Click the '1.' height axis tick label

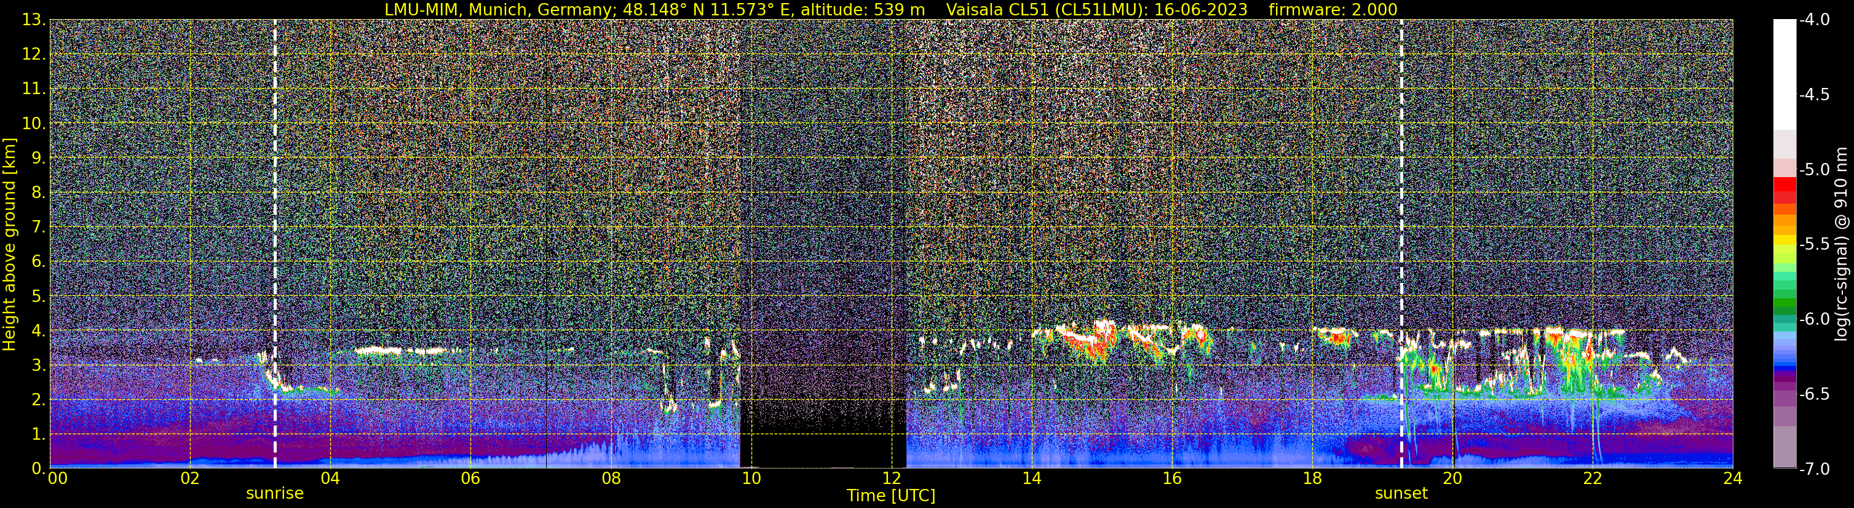[x=39, y=434]
